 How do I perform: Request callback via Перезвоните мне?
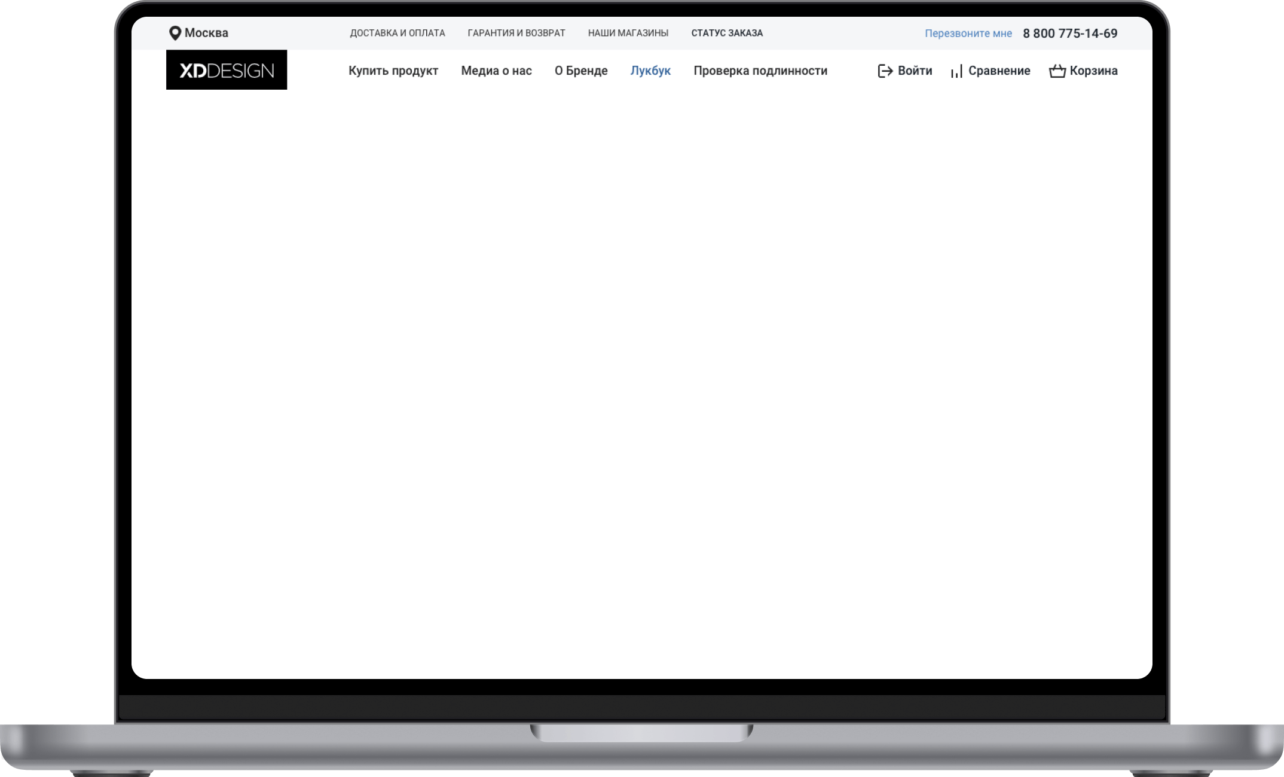(968, 33)
